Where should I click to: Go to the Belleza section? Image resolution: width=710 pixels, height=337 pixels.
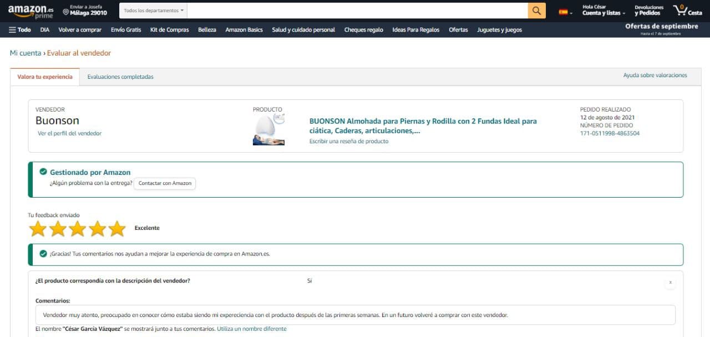[207, 30]
